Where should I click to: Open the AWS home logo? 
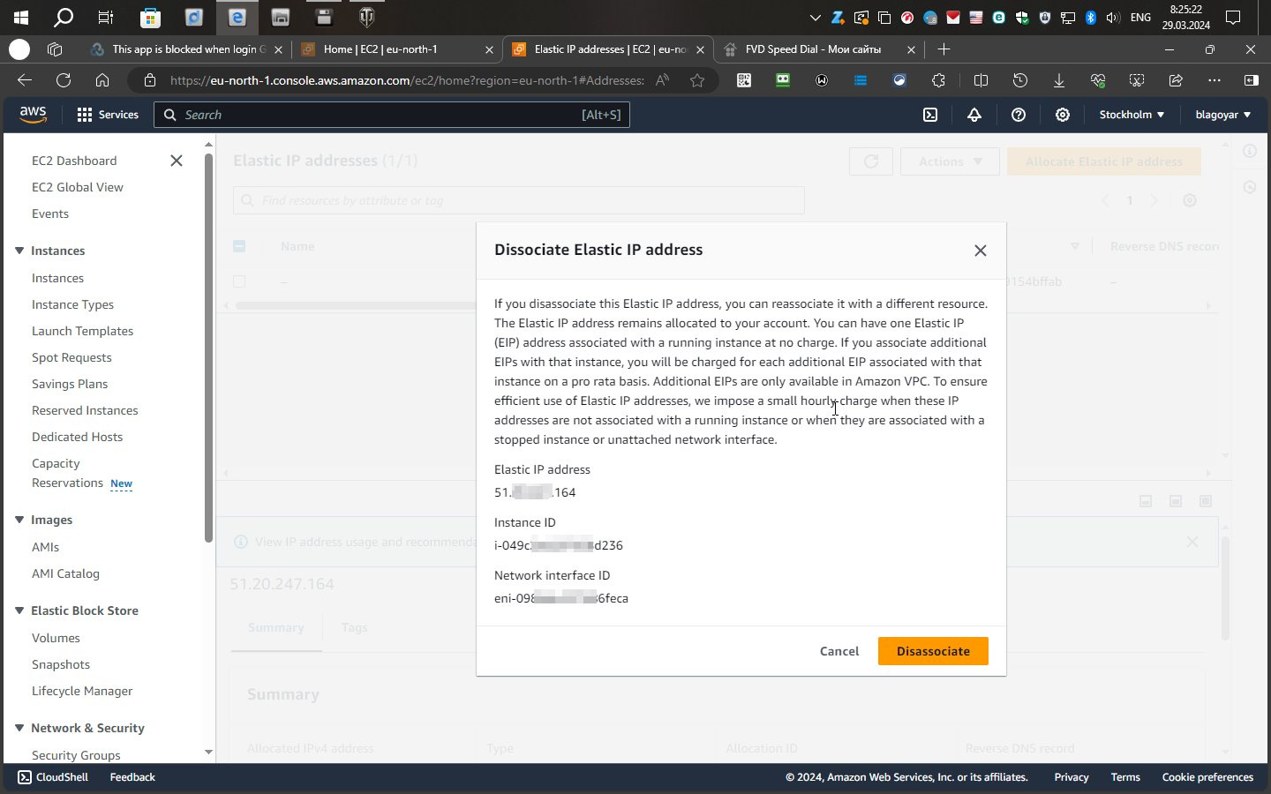33,115
